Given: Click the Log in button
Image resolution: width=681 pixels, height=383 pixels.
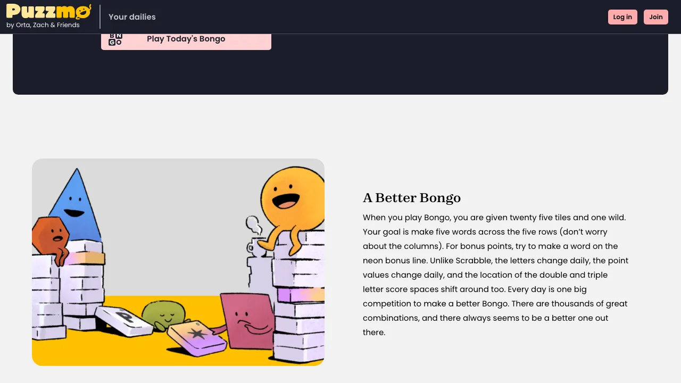Looking at the screenshot, I should tap(622, 17).
